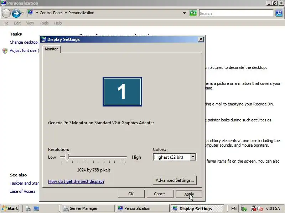The height and width of the screenshot is (213, 285).
Task: Click the EN language indicator
Action: pyautogui.click(x=234, y=209)
